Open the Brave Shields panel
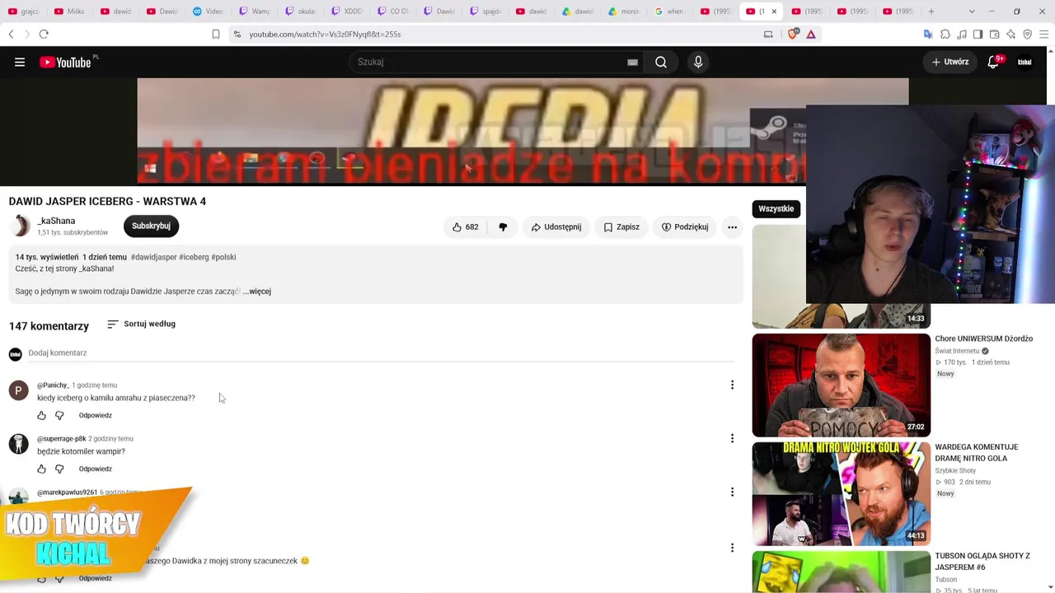1055x593 pixels. pyautogui.click(x=795, y=34)
